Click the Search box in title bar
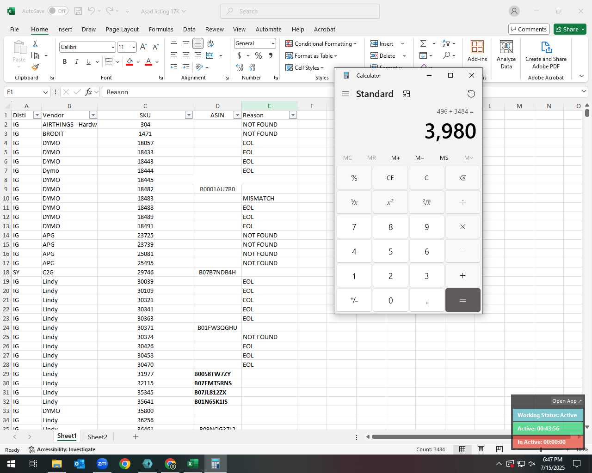 coord(300,11)
